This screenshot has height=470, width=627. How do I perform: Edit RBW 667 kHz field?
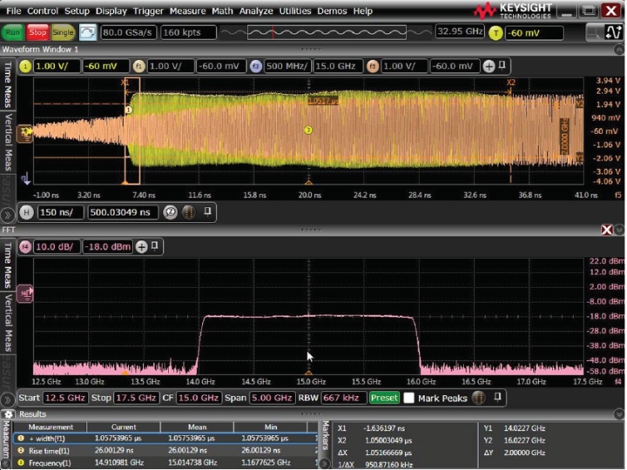[343, 398]
